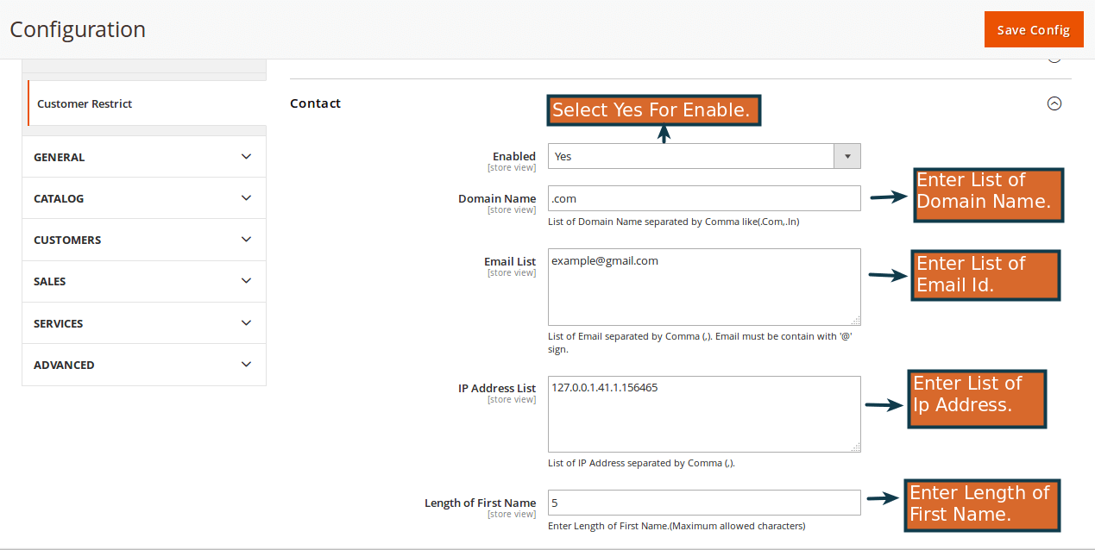1095x550 pixels.
Task: Focus the Length of First Name field
Action: [704, 503]
